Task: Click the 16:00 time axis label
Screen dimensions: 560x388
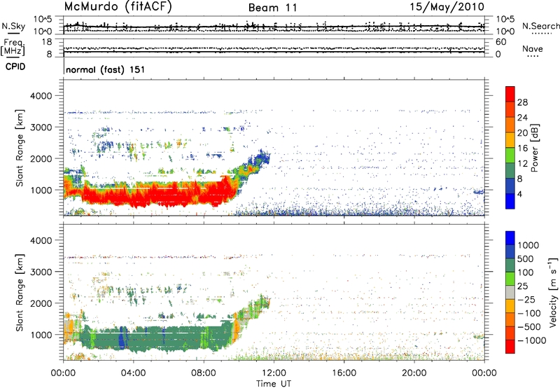Action: pos(344,373)
